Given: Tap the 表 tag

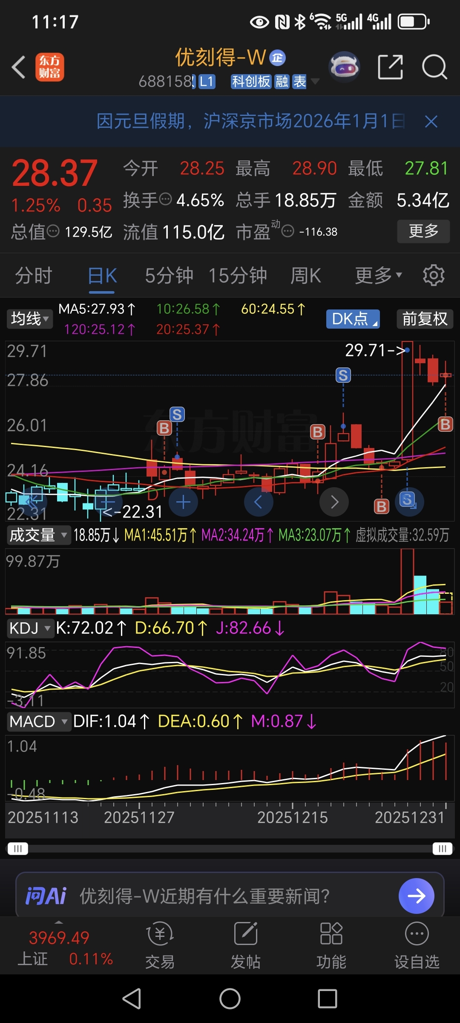Looking at the screenshot, I should [x=299, y=81].
